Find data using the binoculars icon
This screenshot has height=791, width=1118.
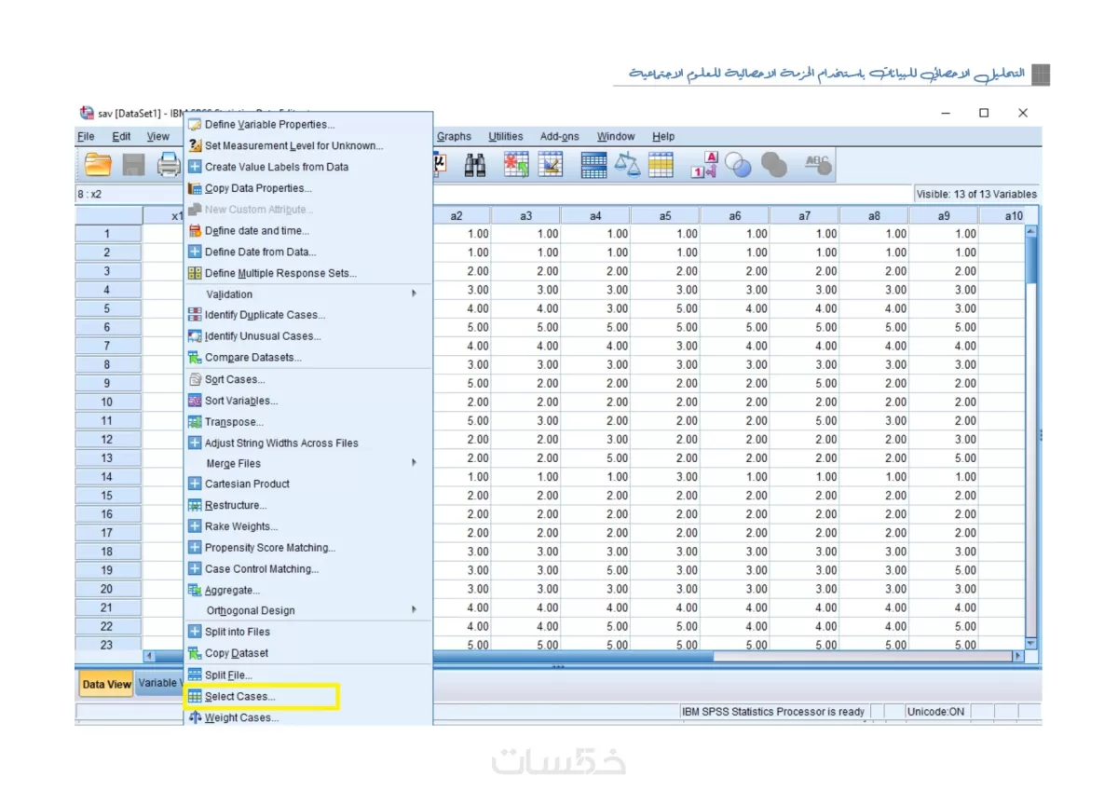[x=474, y=164]
